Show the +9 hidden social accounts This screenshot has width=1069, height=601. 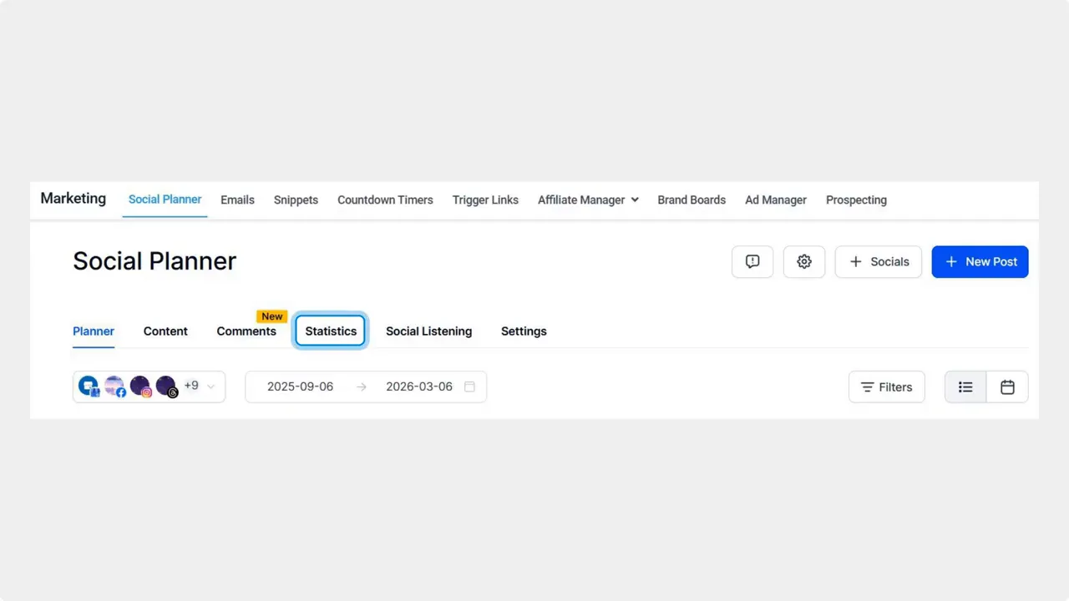pos(191,386)
